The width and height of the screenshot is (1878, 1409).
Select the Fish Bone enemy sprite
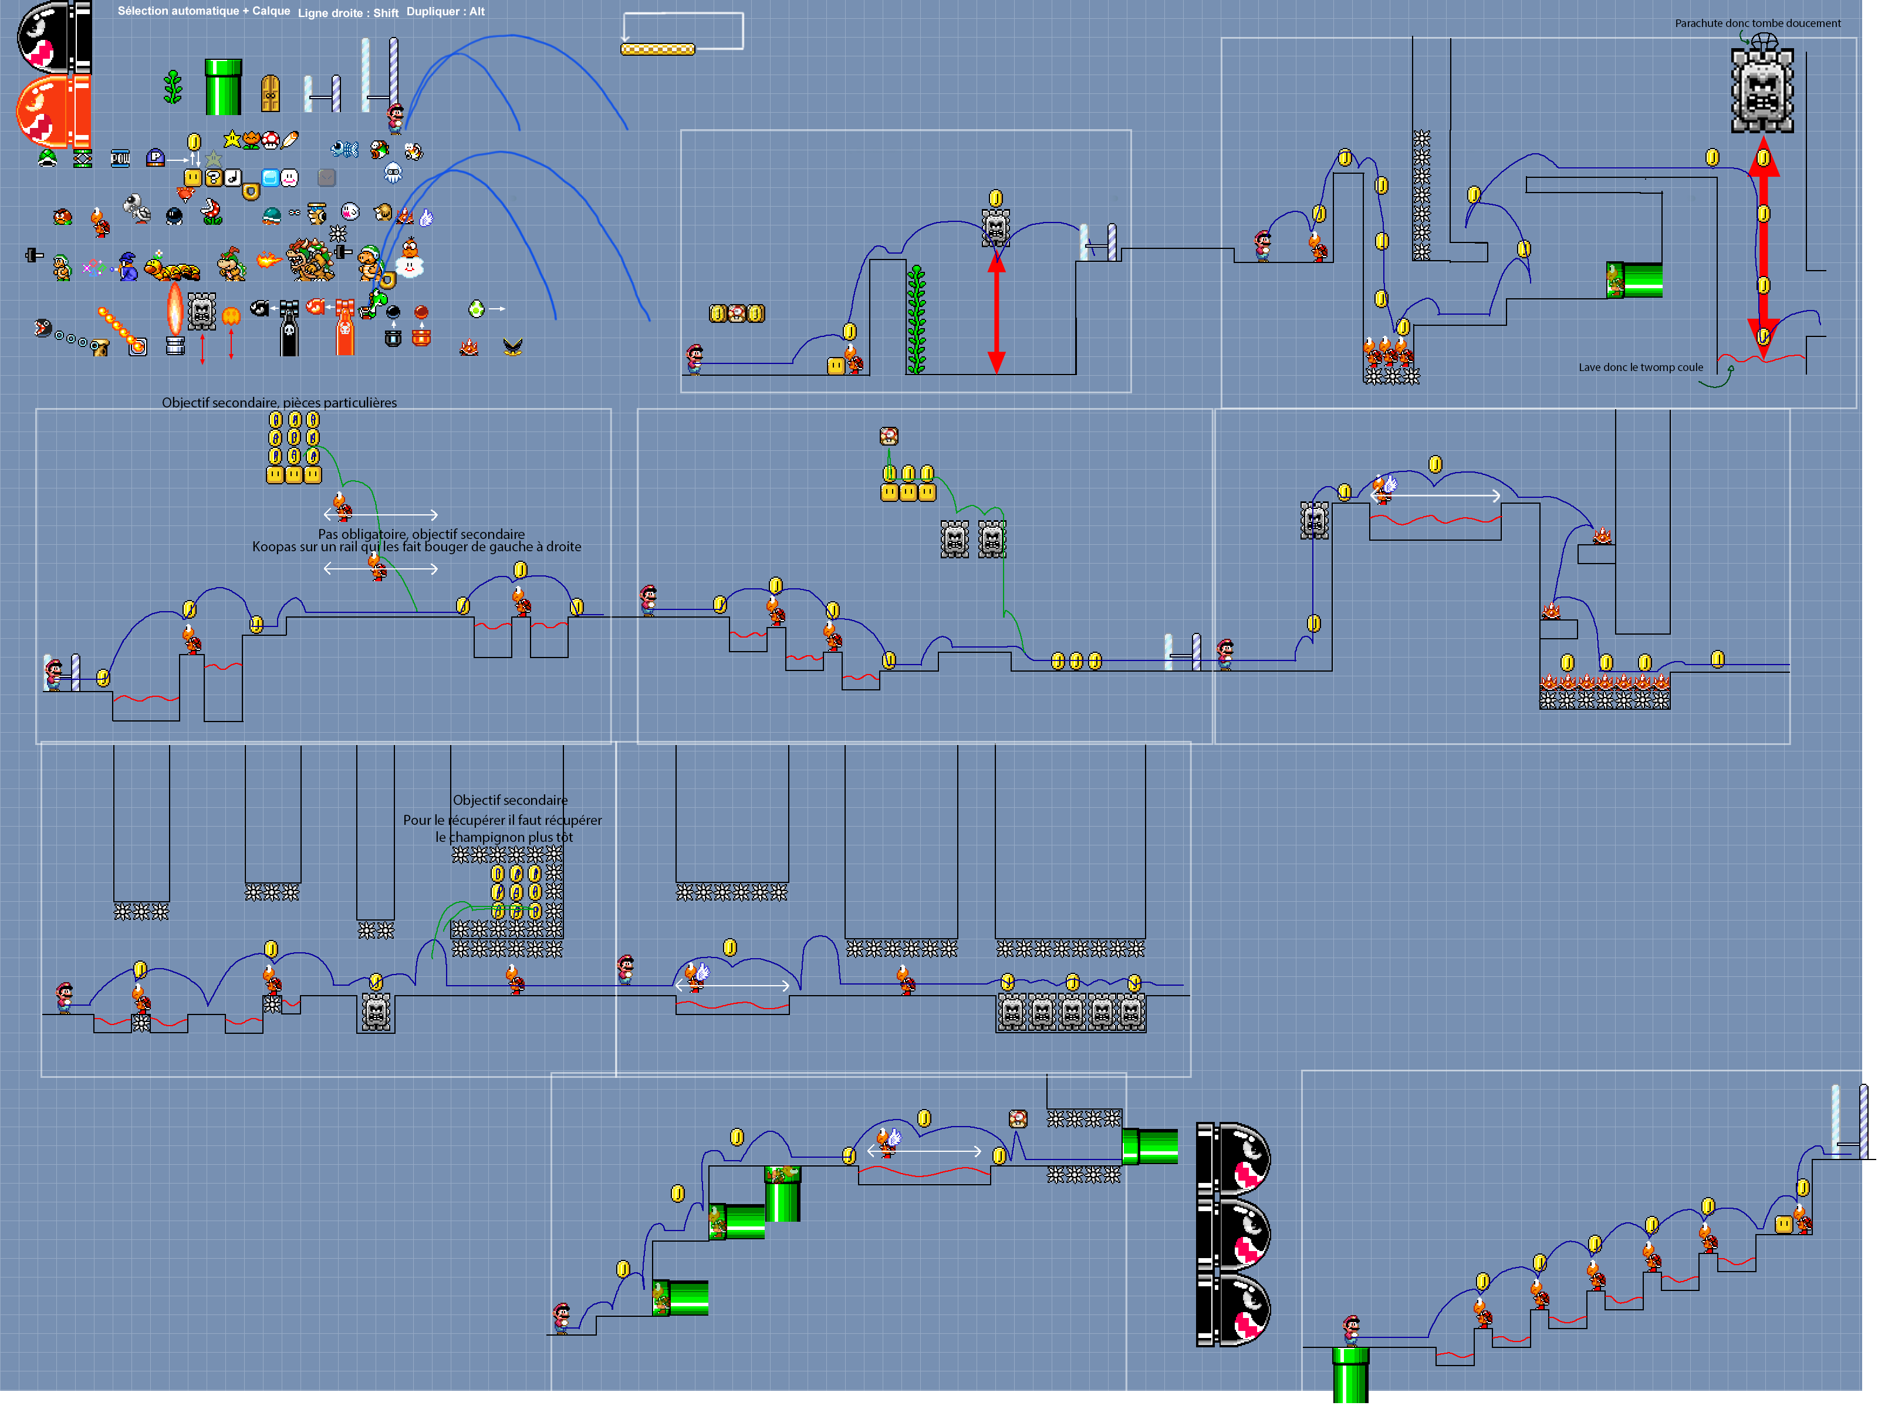pos(344,150)
